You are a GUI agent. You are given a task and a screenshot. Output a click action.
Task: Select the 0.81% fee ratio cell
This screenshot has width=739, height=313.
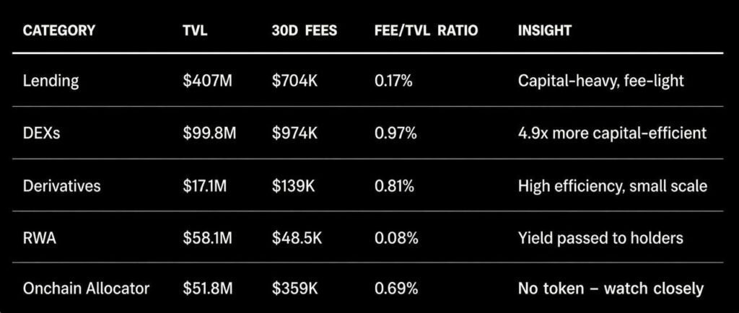pyautogui.click(x=394, y=186)
